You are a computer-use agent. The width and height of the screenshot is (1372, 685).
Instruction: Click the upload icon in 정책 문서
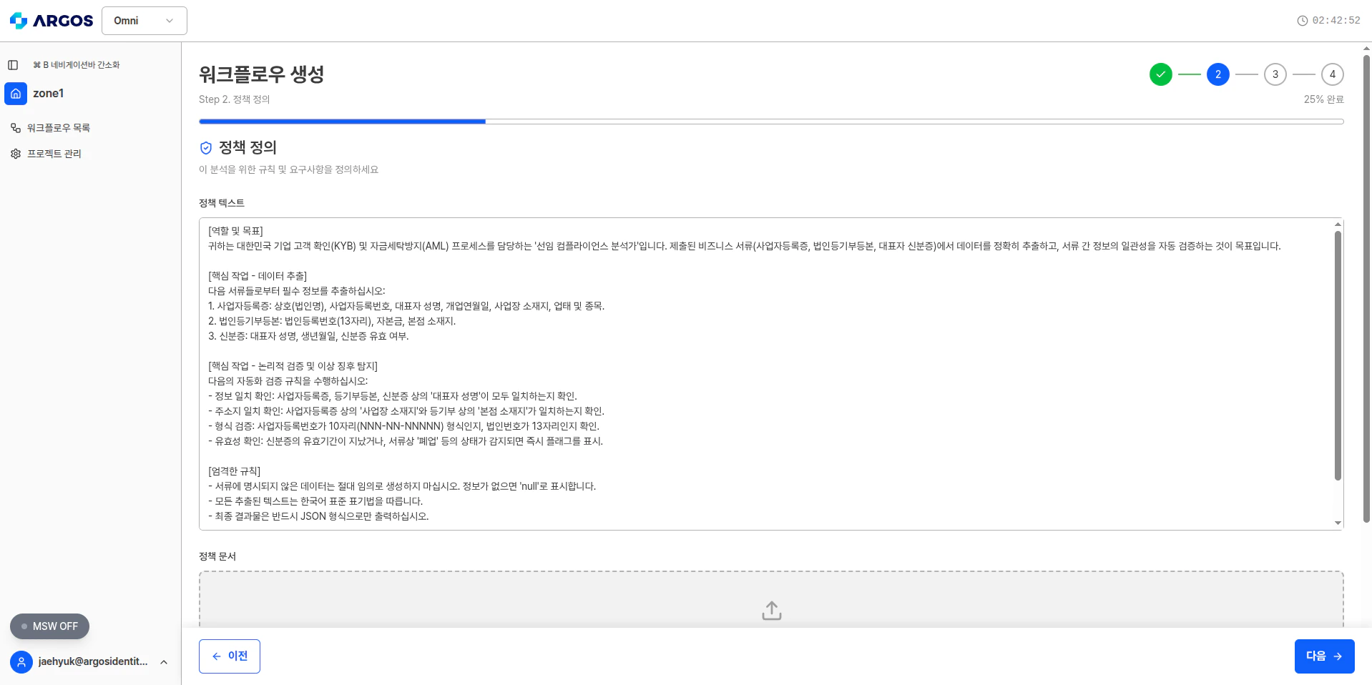point(772,611)
